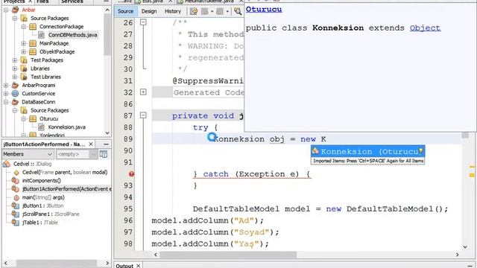
Task: Collapse ConnectionPackage tree node
Action: click(x=23, y=27)
